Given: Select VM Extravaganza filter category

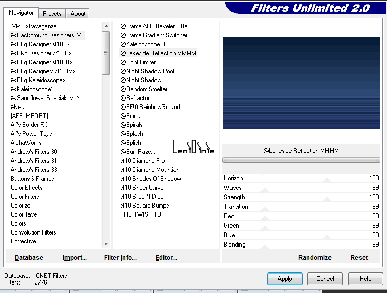Looking at the screenshot, I should (x=34, y=26).
